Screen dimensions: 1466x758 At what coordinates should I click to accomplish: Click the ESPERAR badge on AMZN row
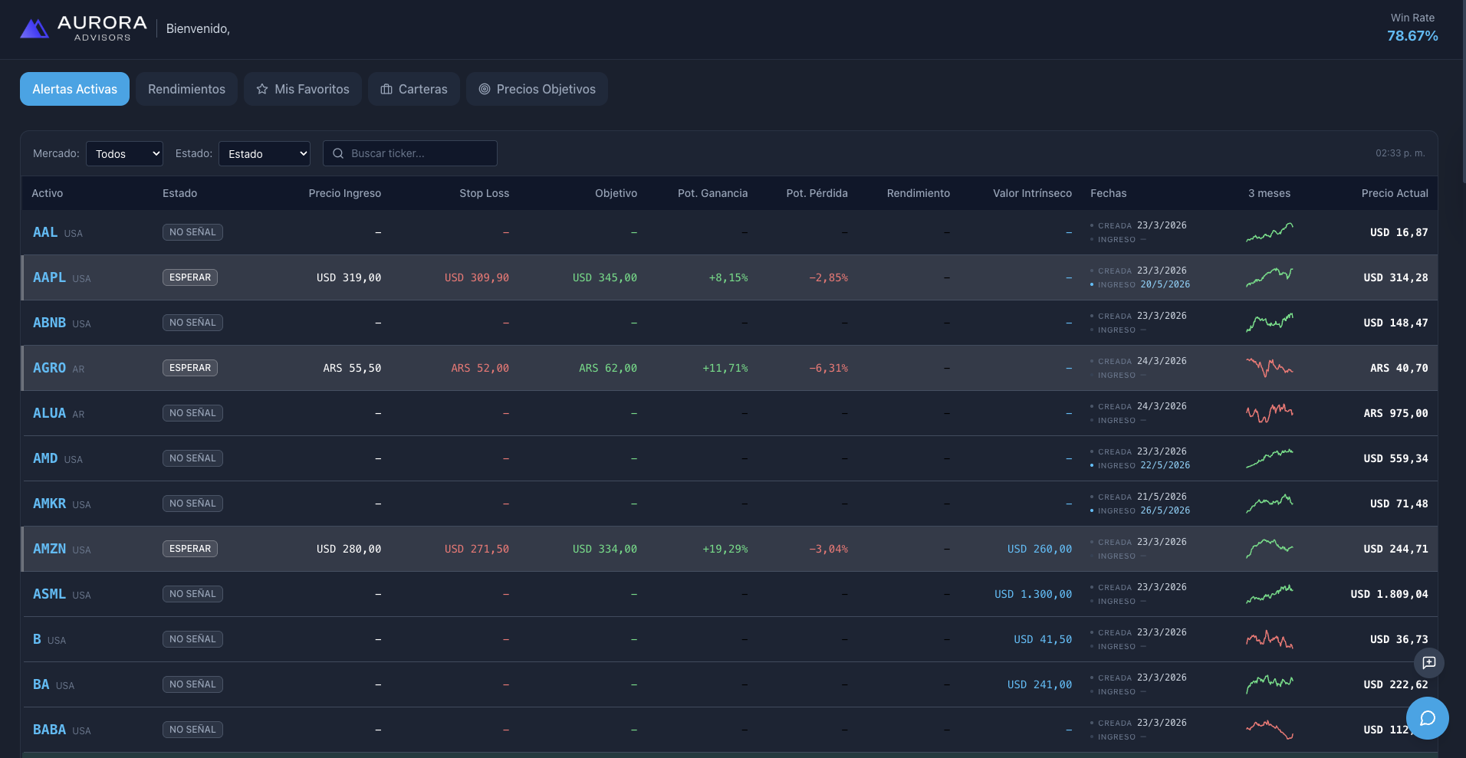coord(190,549)
